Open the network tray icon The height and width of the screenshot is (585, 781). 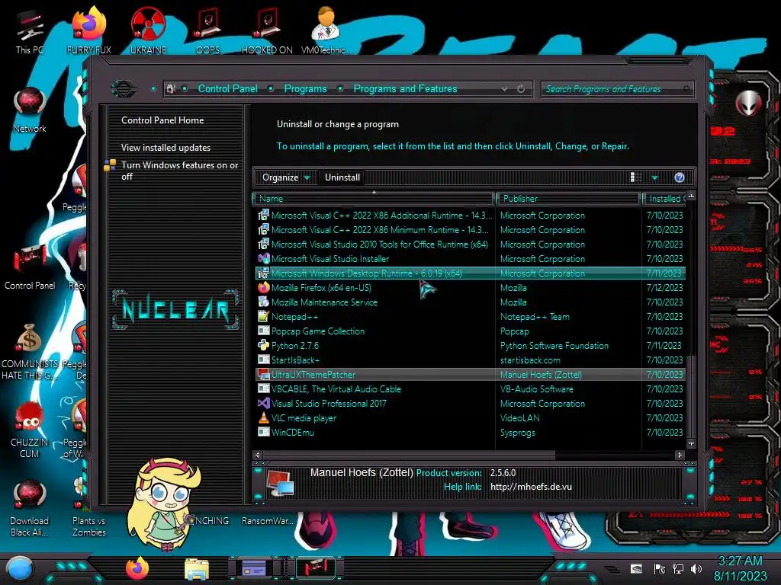click(x=678, y=568)
